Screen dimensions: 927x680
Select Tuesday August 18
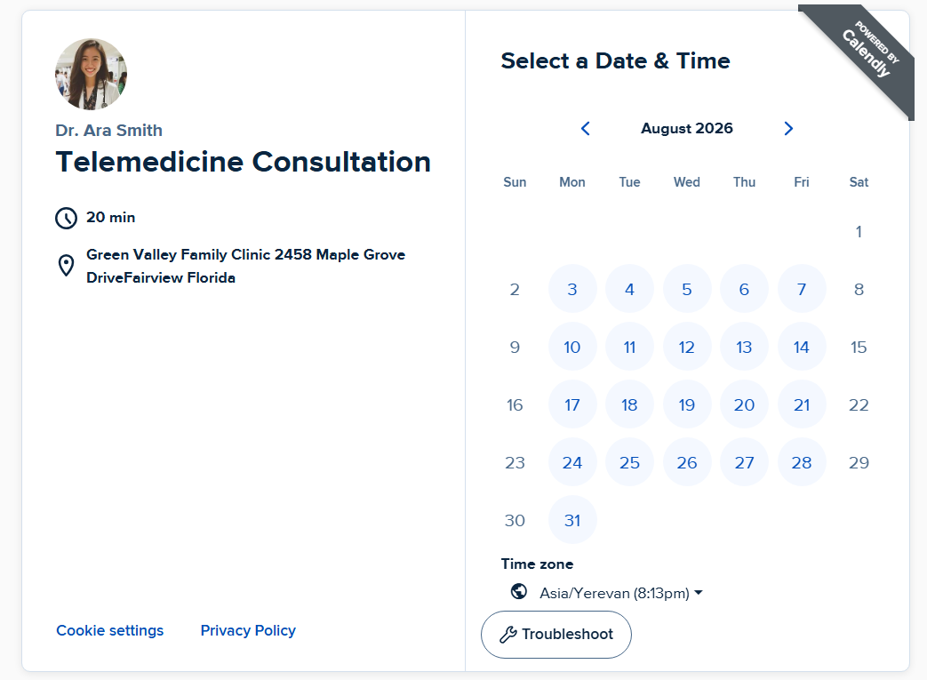pos(629,405)
